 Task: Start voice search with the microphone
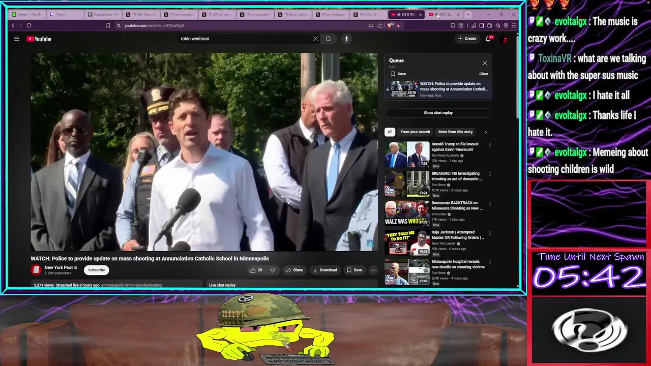tap(346, 39)
